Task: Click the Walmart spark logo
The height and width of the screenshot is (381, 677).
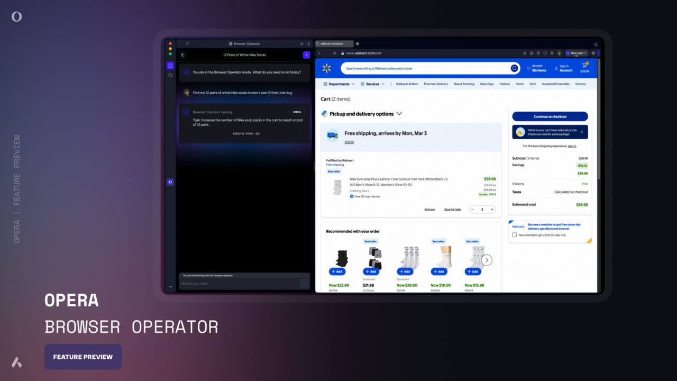Action: [x=327, y=68]
